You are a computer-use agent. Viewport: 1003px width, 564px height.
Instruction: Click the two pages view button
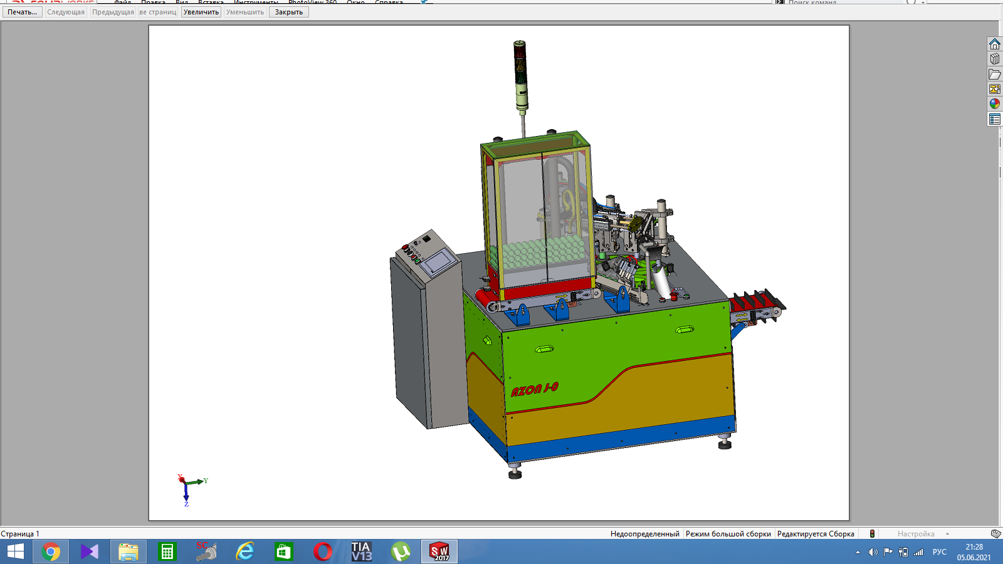(x=158, y=12)
